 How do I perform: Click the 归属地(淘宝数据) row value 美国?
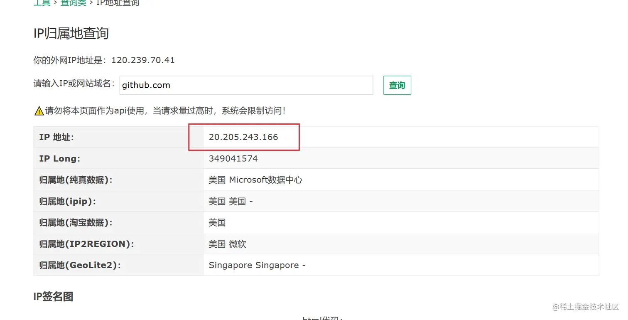coord(217,223)
